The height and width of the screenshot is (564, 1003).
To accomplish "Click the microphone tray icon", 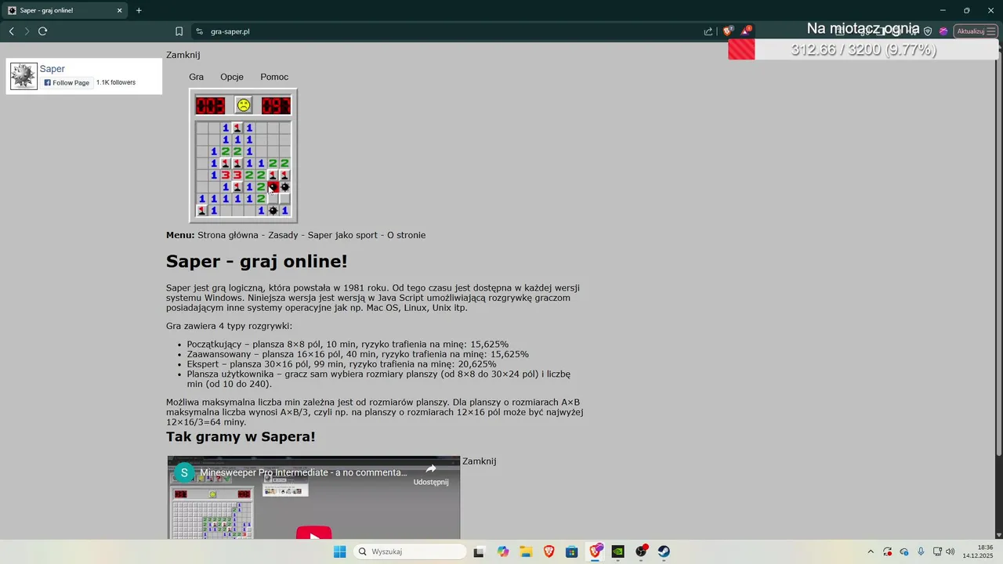I will tap(921, 551).
